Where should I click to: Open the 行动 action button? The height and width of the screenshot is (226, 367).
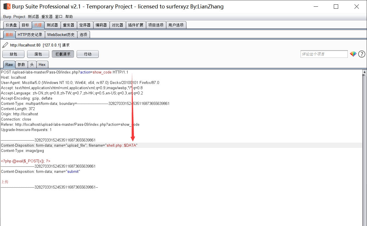tap(88, 54)
